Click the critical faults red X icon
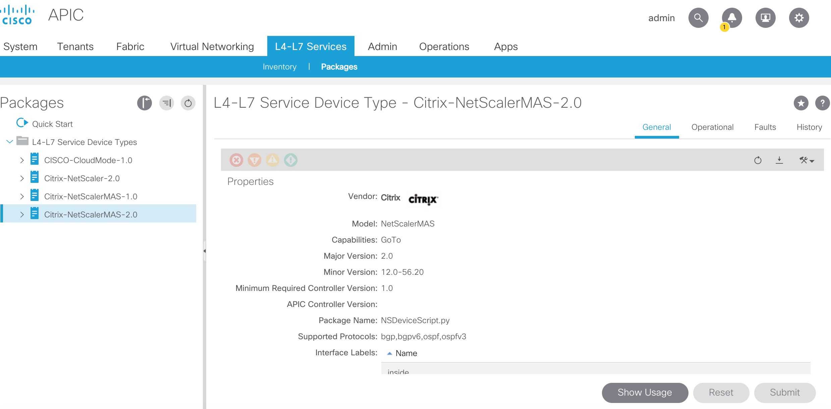This screenshot has width=831, height=409. coord(236,160)
